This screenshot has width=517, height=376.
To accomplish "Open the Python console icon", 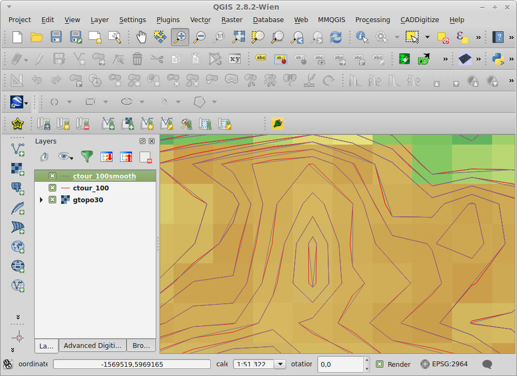I will (498, 58).
